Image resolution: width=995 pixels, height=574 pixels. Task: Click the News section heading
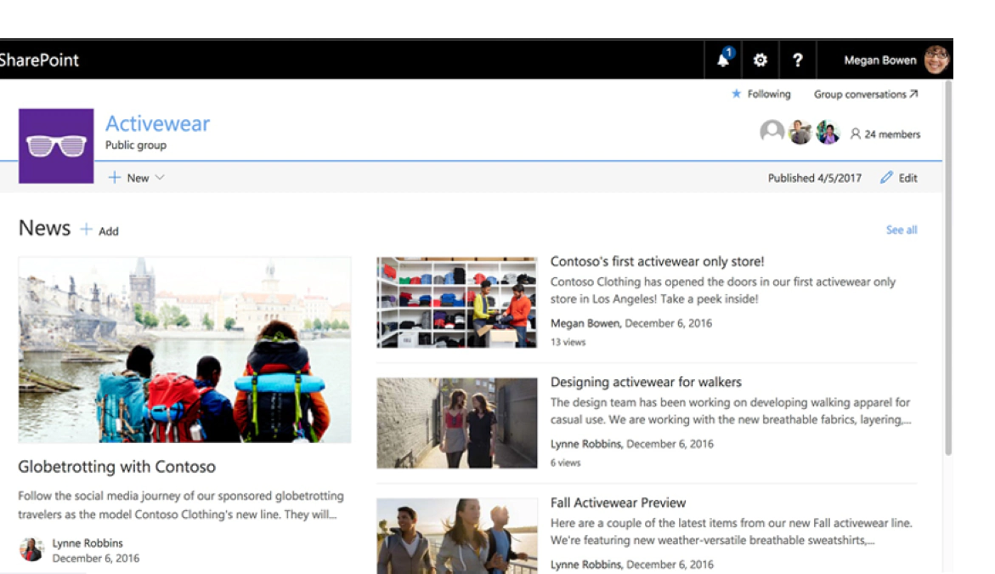click(x=44, y=228)
